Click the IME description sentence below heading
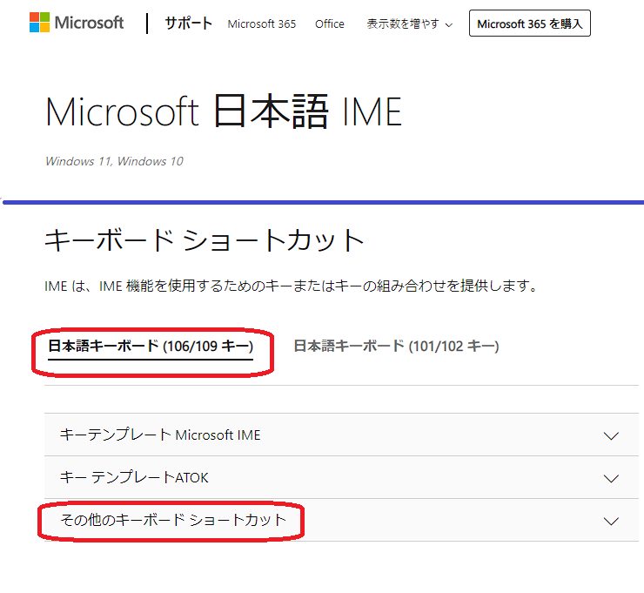 tap(292, 286)
